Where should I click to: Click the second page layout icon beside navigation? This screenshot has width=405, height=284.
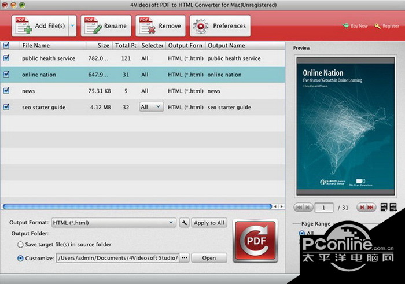(393, 207)
